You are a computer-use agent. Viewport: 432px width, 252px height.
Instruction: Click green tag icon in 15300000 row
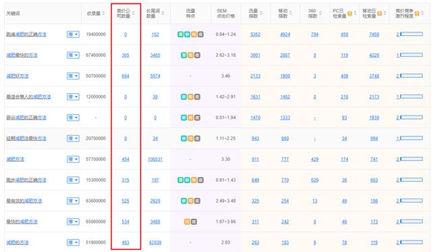pyautogui.click(x=180, y=180)
